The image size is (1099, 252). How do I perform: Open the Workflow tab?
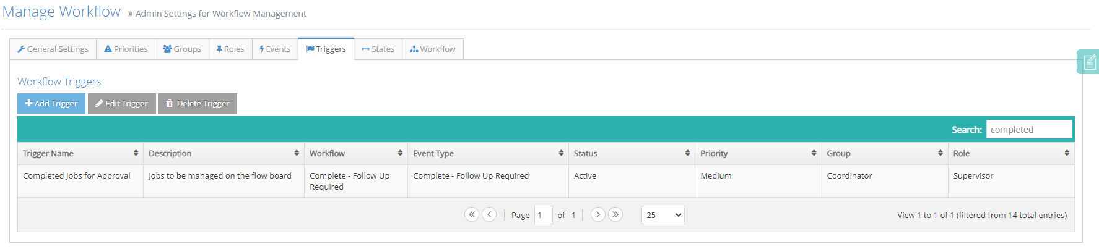[x=433, y=49]
